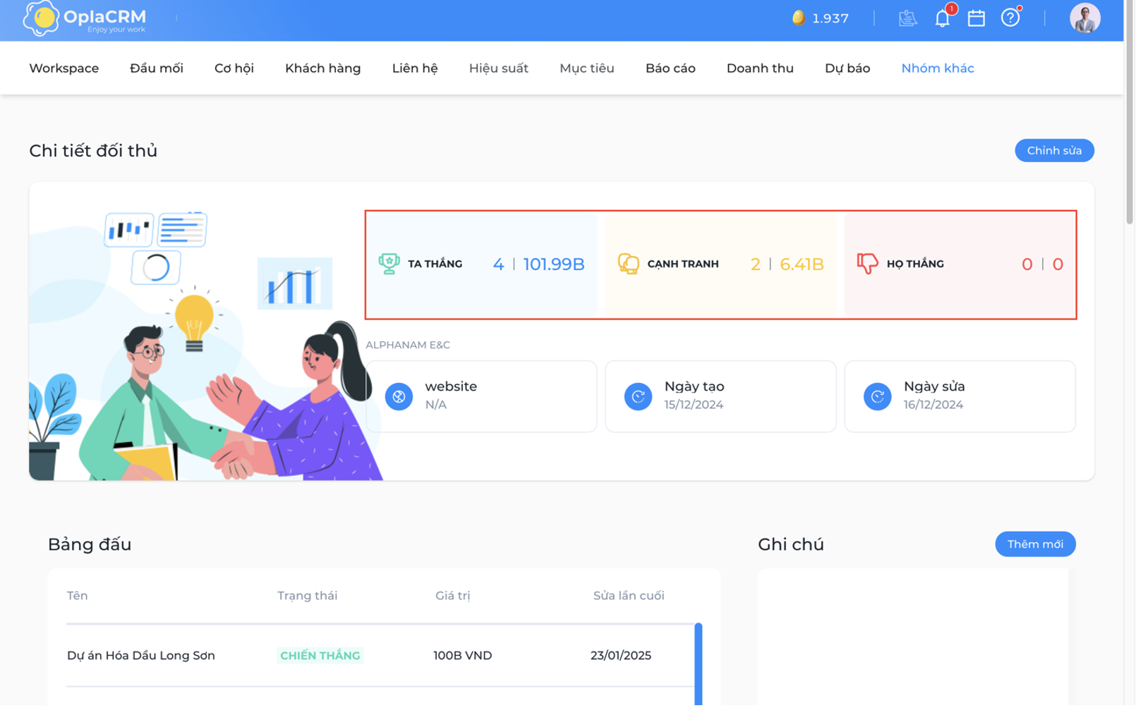Open the Cơ hội menu
This screenshot has width=1136, height=708.
click(x=234, y=68)
